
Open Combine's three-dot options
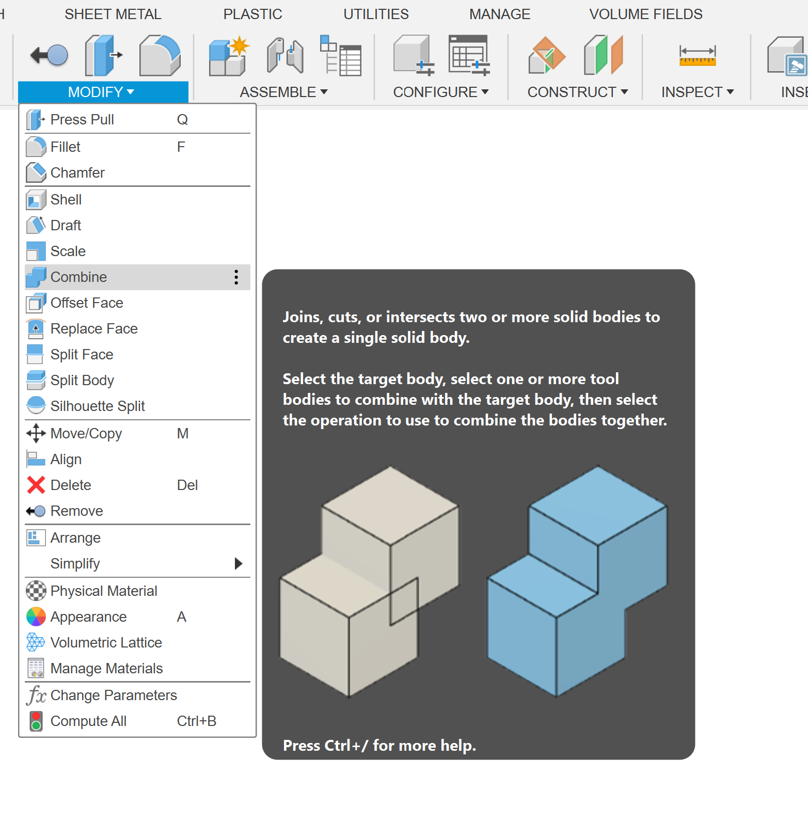pos(236,277)
